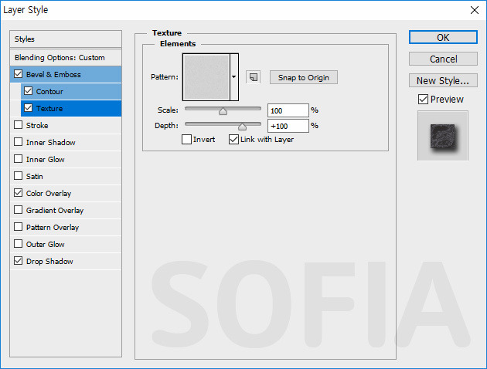Uncheck the Contour checkbox
Screen dimensions: 487x369
(29, 91)
